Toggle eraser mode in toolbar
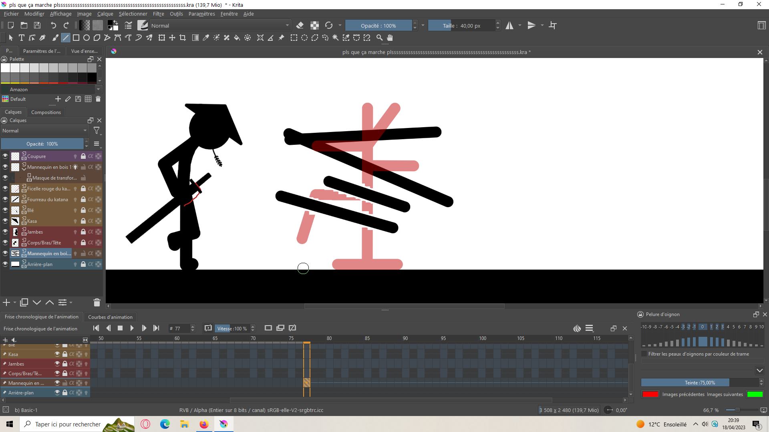 pyautogui.click(x=300, y=26)
